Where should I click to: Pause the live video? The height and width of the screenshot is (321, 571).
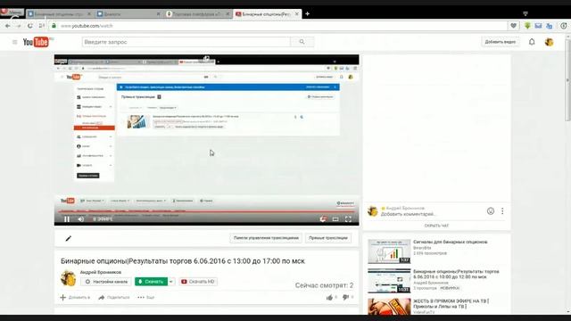pyautogui.click(x=67, y=219)
